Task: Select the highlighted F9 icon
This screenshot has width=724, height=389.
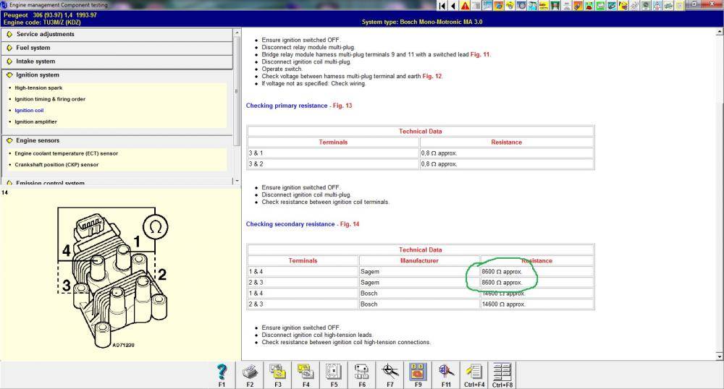Action: [418, 372]
